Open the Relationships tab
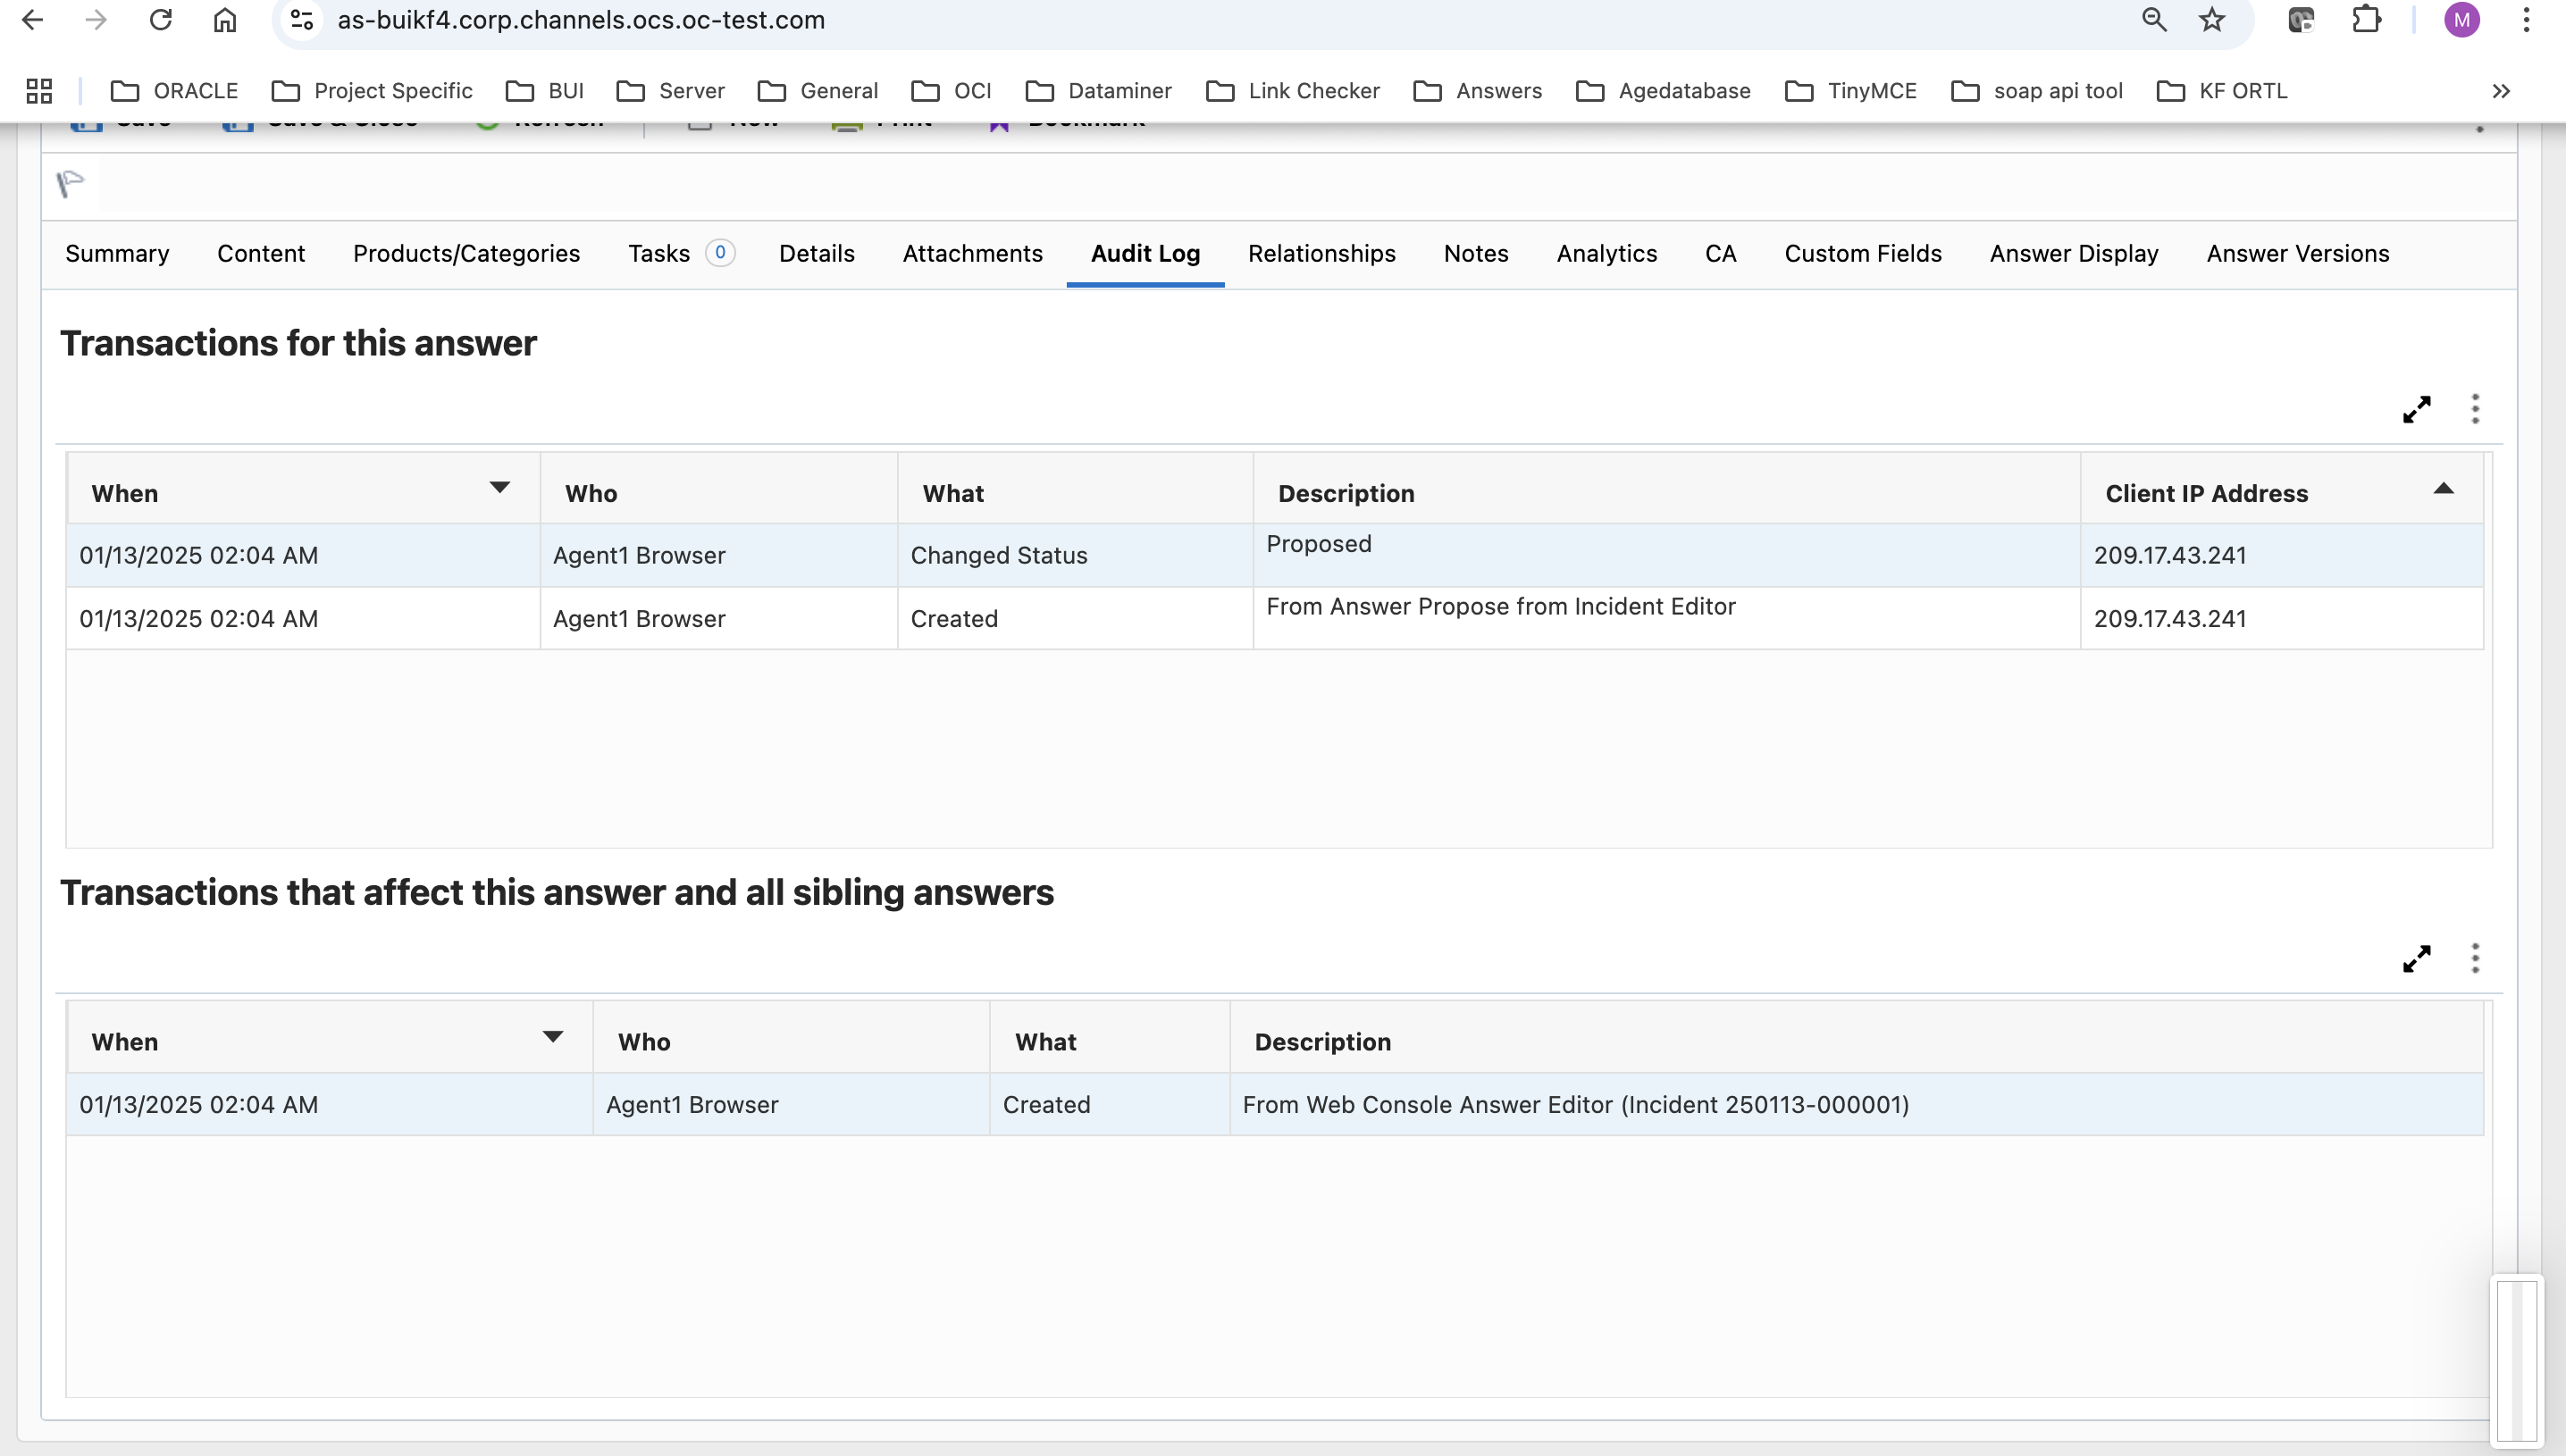 coord(1321,254)
